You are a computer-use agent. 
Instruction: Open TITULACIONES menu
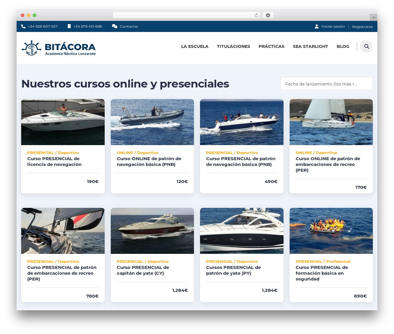tap(233, 47)
